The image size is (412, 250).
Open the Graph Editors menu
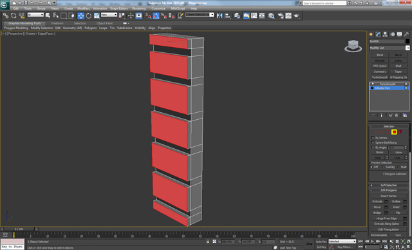(118, 8)
